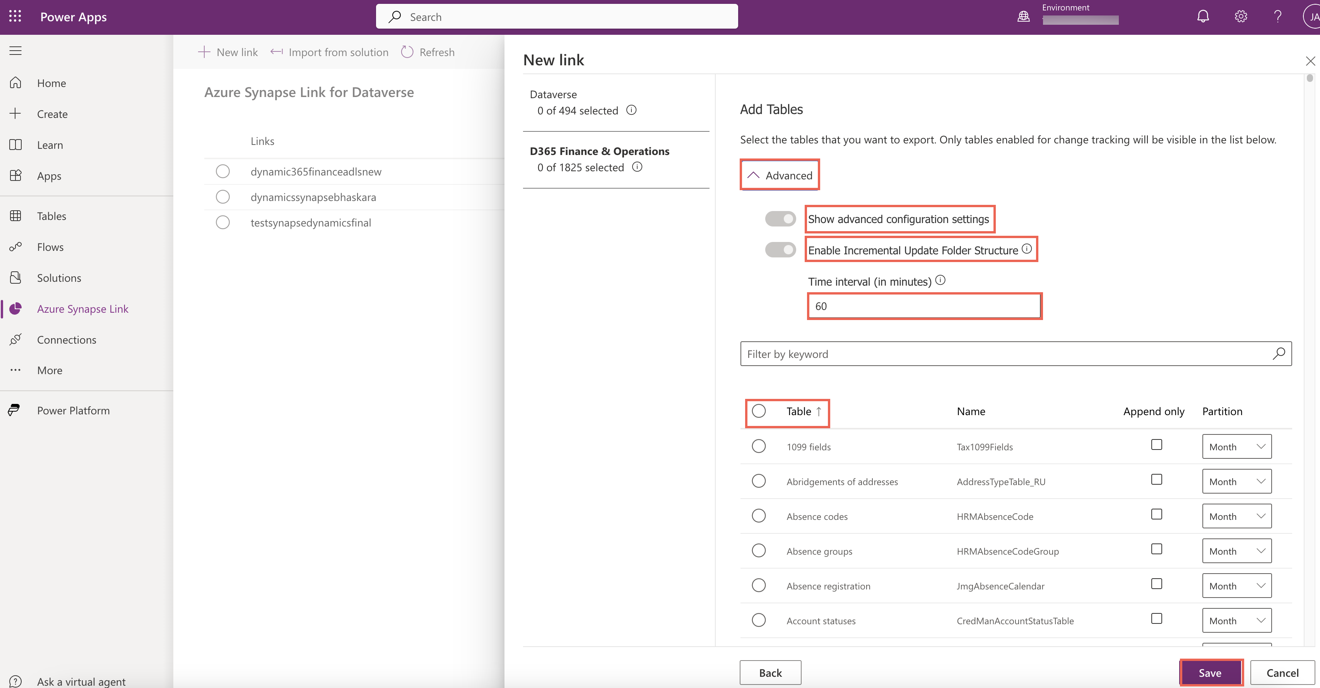Open the help question mark icon
The height and width of the screenshot is (688, 1320).
pyautogui.click(x=1277, y=16)
